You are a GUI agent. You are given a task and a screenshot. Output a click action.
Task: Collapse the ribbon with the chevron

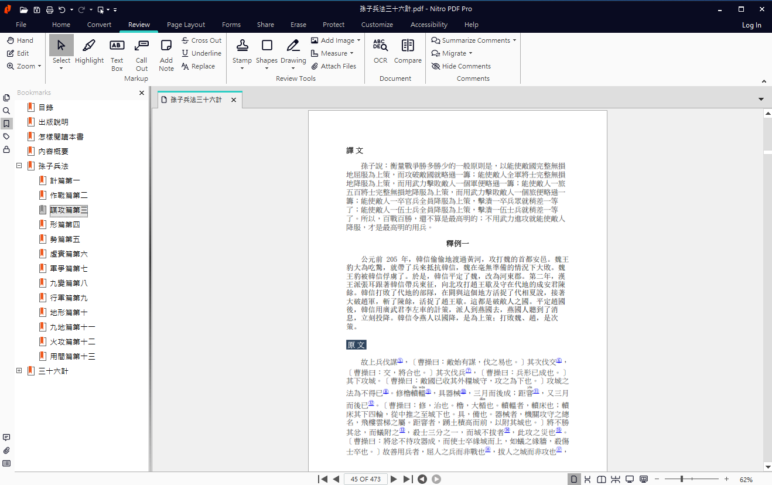pos(764,81)
